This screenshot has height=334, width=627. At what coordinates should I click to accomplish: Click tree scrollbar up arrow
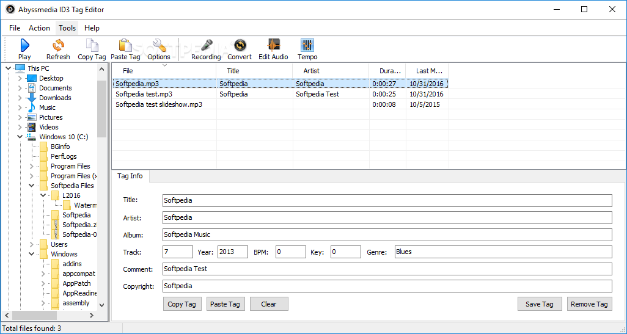click(101, 69)
